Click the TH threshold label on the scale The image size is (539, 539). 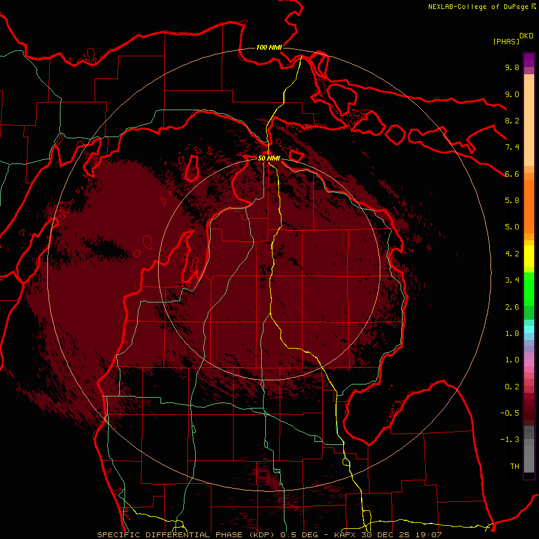pyautogui.click(x=514, y=467)
